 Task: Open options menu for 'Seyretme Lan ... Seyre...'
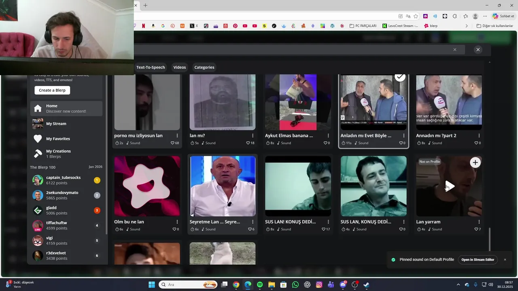click(x=253, y=222)
